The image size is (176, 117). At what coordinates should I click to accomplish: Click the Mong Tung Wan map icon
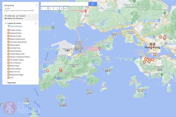[x=88, y=80]
